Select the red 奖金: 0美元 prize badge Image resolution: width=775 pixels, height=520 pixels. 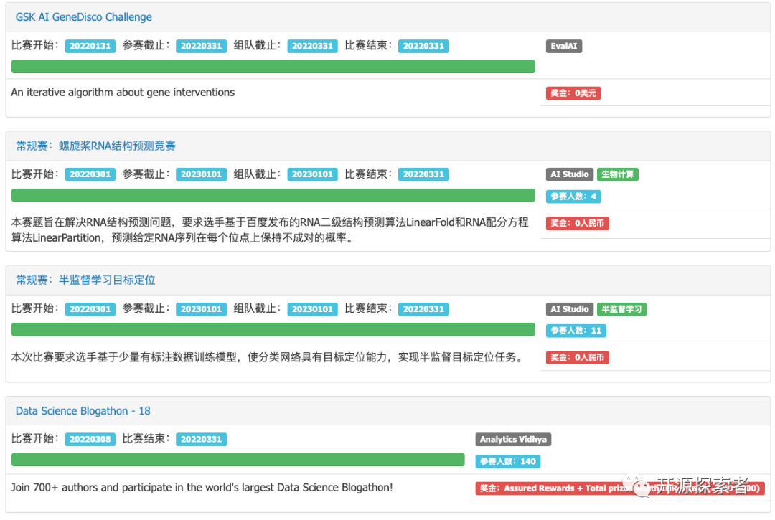[572, 93]
